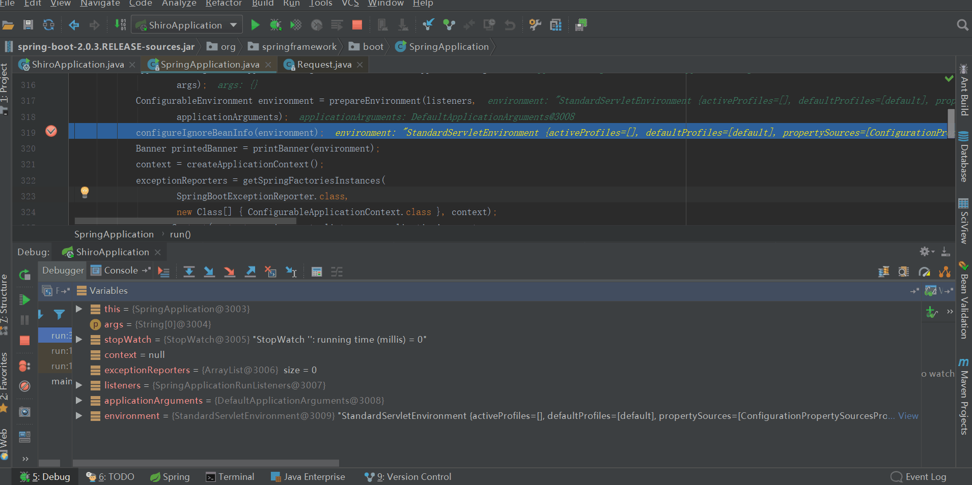Toggle Mute Breakpoints in debug sidebar
Image resolution: width=972 pixels, height=485 pixels.
click(24, 386)
